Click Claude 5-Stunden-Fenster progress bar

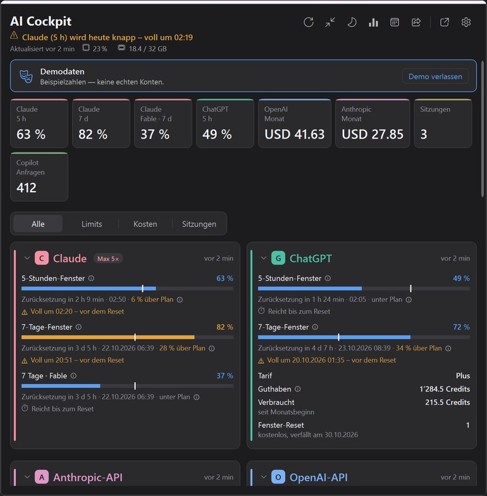click(128, 288)
